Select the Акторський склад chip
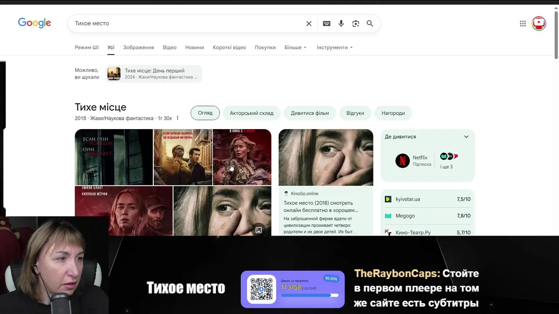Image resolution: width=559 pixels, height=314 pixels. click(x=252, y=113)
